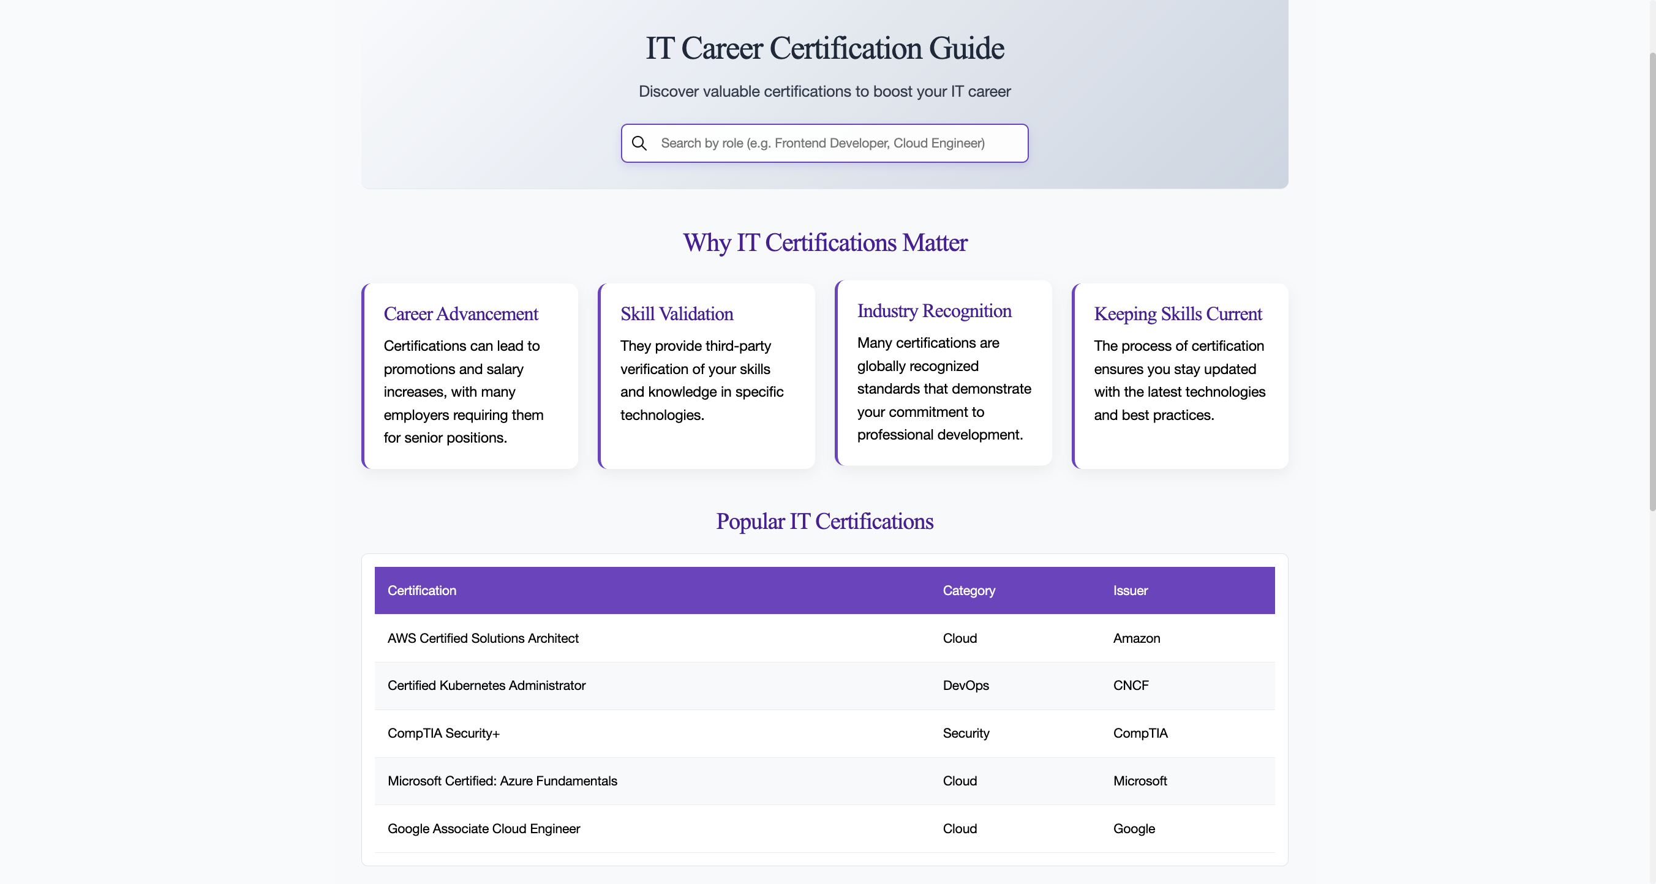Click the Popular IT Certifications heading
Viewport: 1656px width, 884px height.
824,521
